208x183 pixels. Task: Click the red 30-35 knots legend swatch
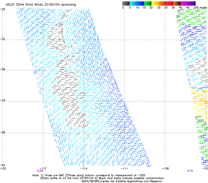pos(170,3)
